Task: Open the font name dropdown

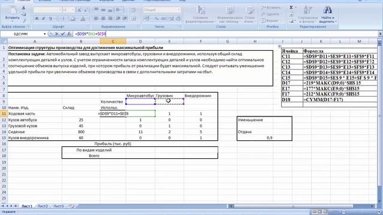Action: click(x=60, y=10)
